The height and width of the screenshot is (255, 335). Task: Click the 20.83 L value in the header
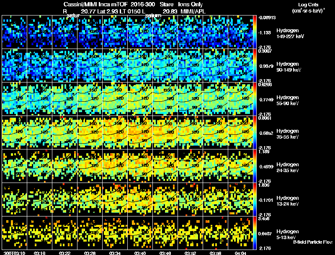pyautogui.click(x=170, y=11)
